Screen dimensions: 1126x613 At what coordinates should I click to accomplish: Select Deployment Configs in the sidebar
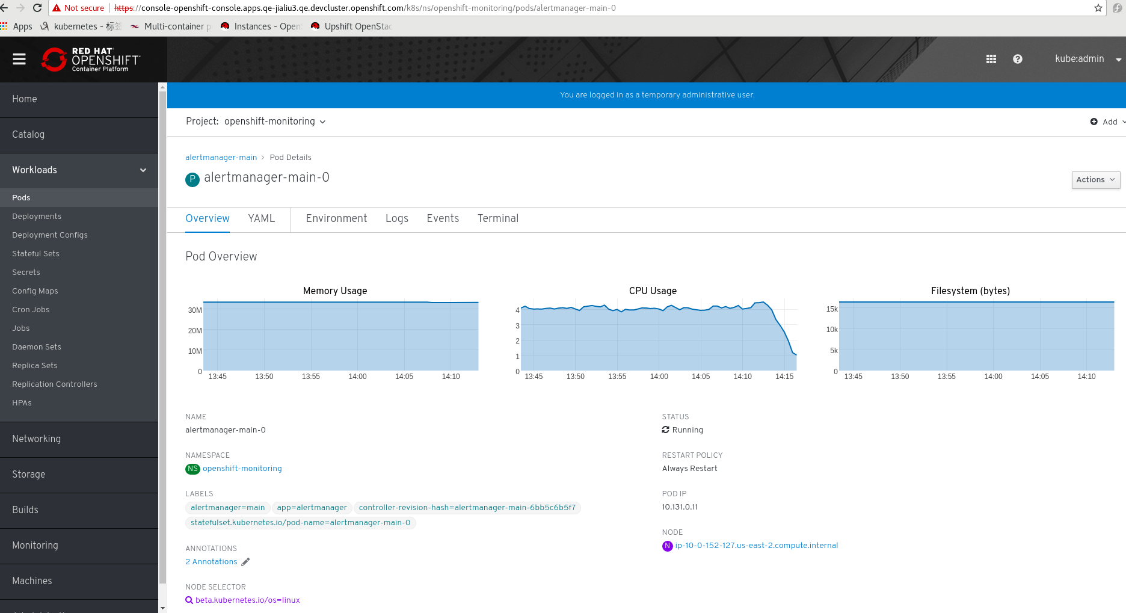79,235
